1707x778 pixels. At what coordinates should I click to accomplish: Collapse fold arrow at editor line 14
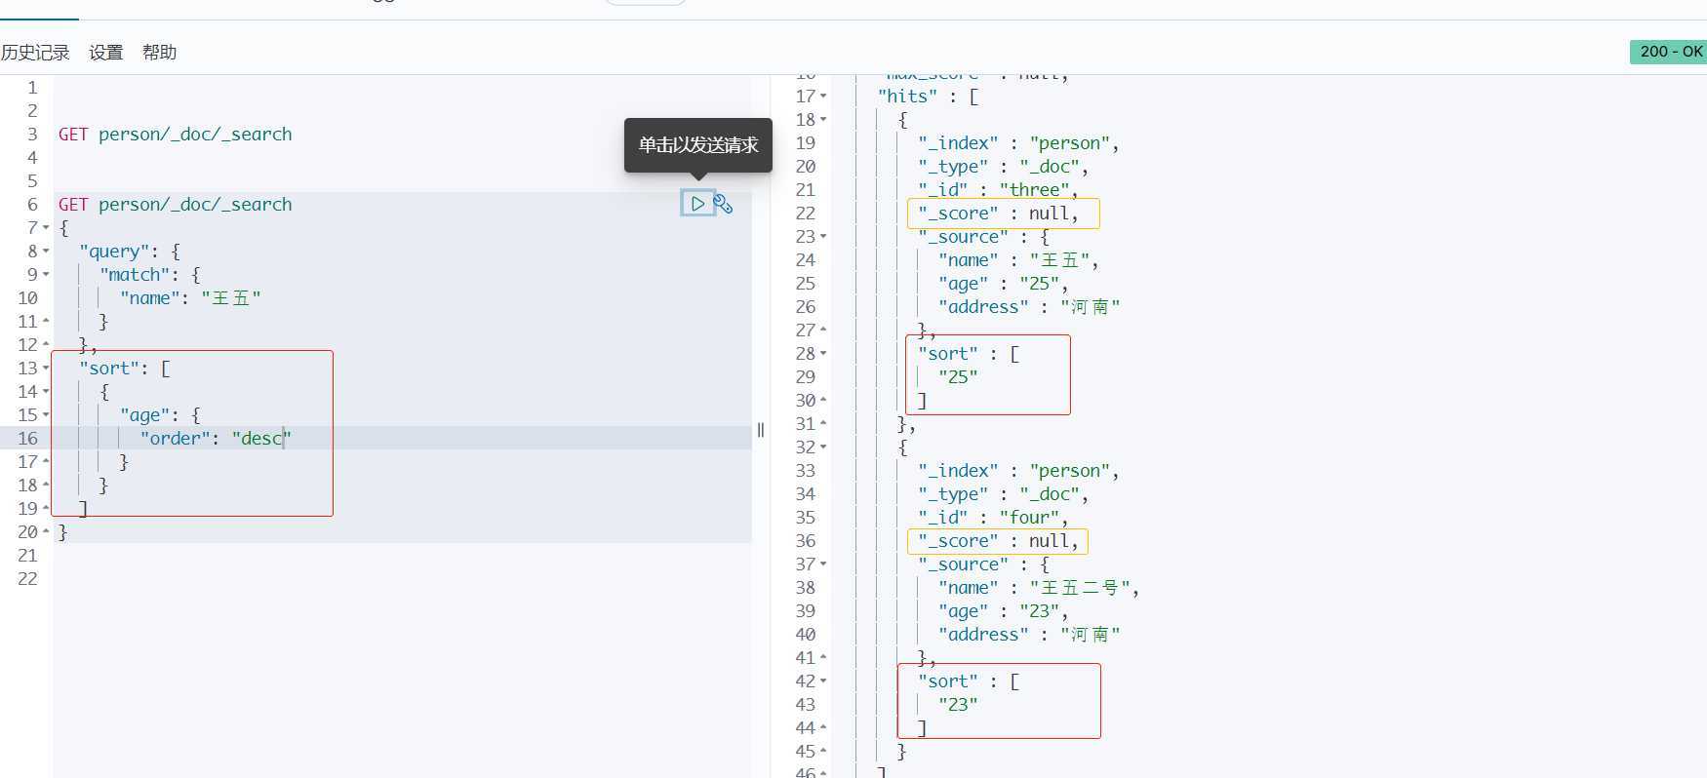click(x=46, y=392)
